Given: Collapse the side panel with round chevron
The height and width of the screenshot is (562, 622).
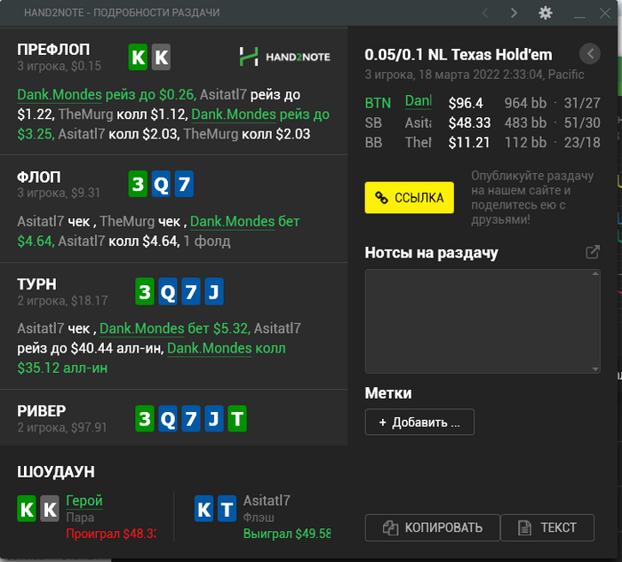Looking at the screenshot, I should [590, 53].
